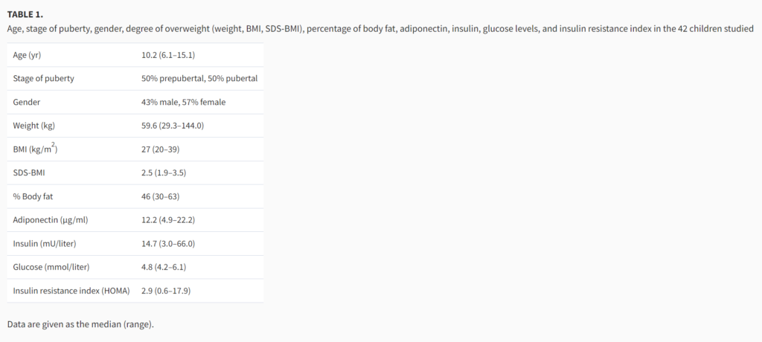Click Insulin resistance index (HOMA) label
The width and height of the screenshot is (762, 342).
71,291
